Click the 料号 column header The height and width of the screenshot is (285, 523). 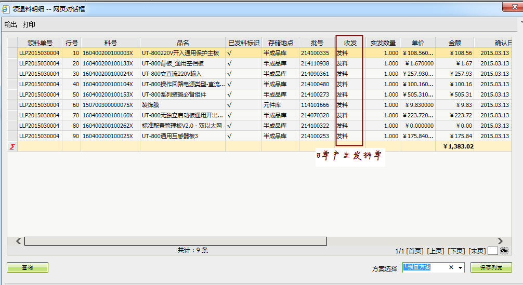(x=110, y=43)
